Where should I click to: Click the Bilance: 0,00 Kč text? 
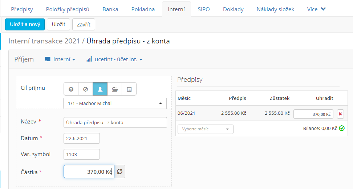click(320, 129)
